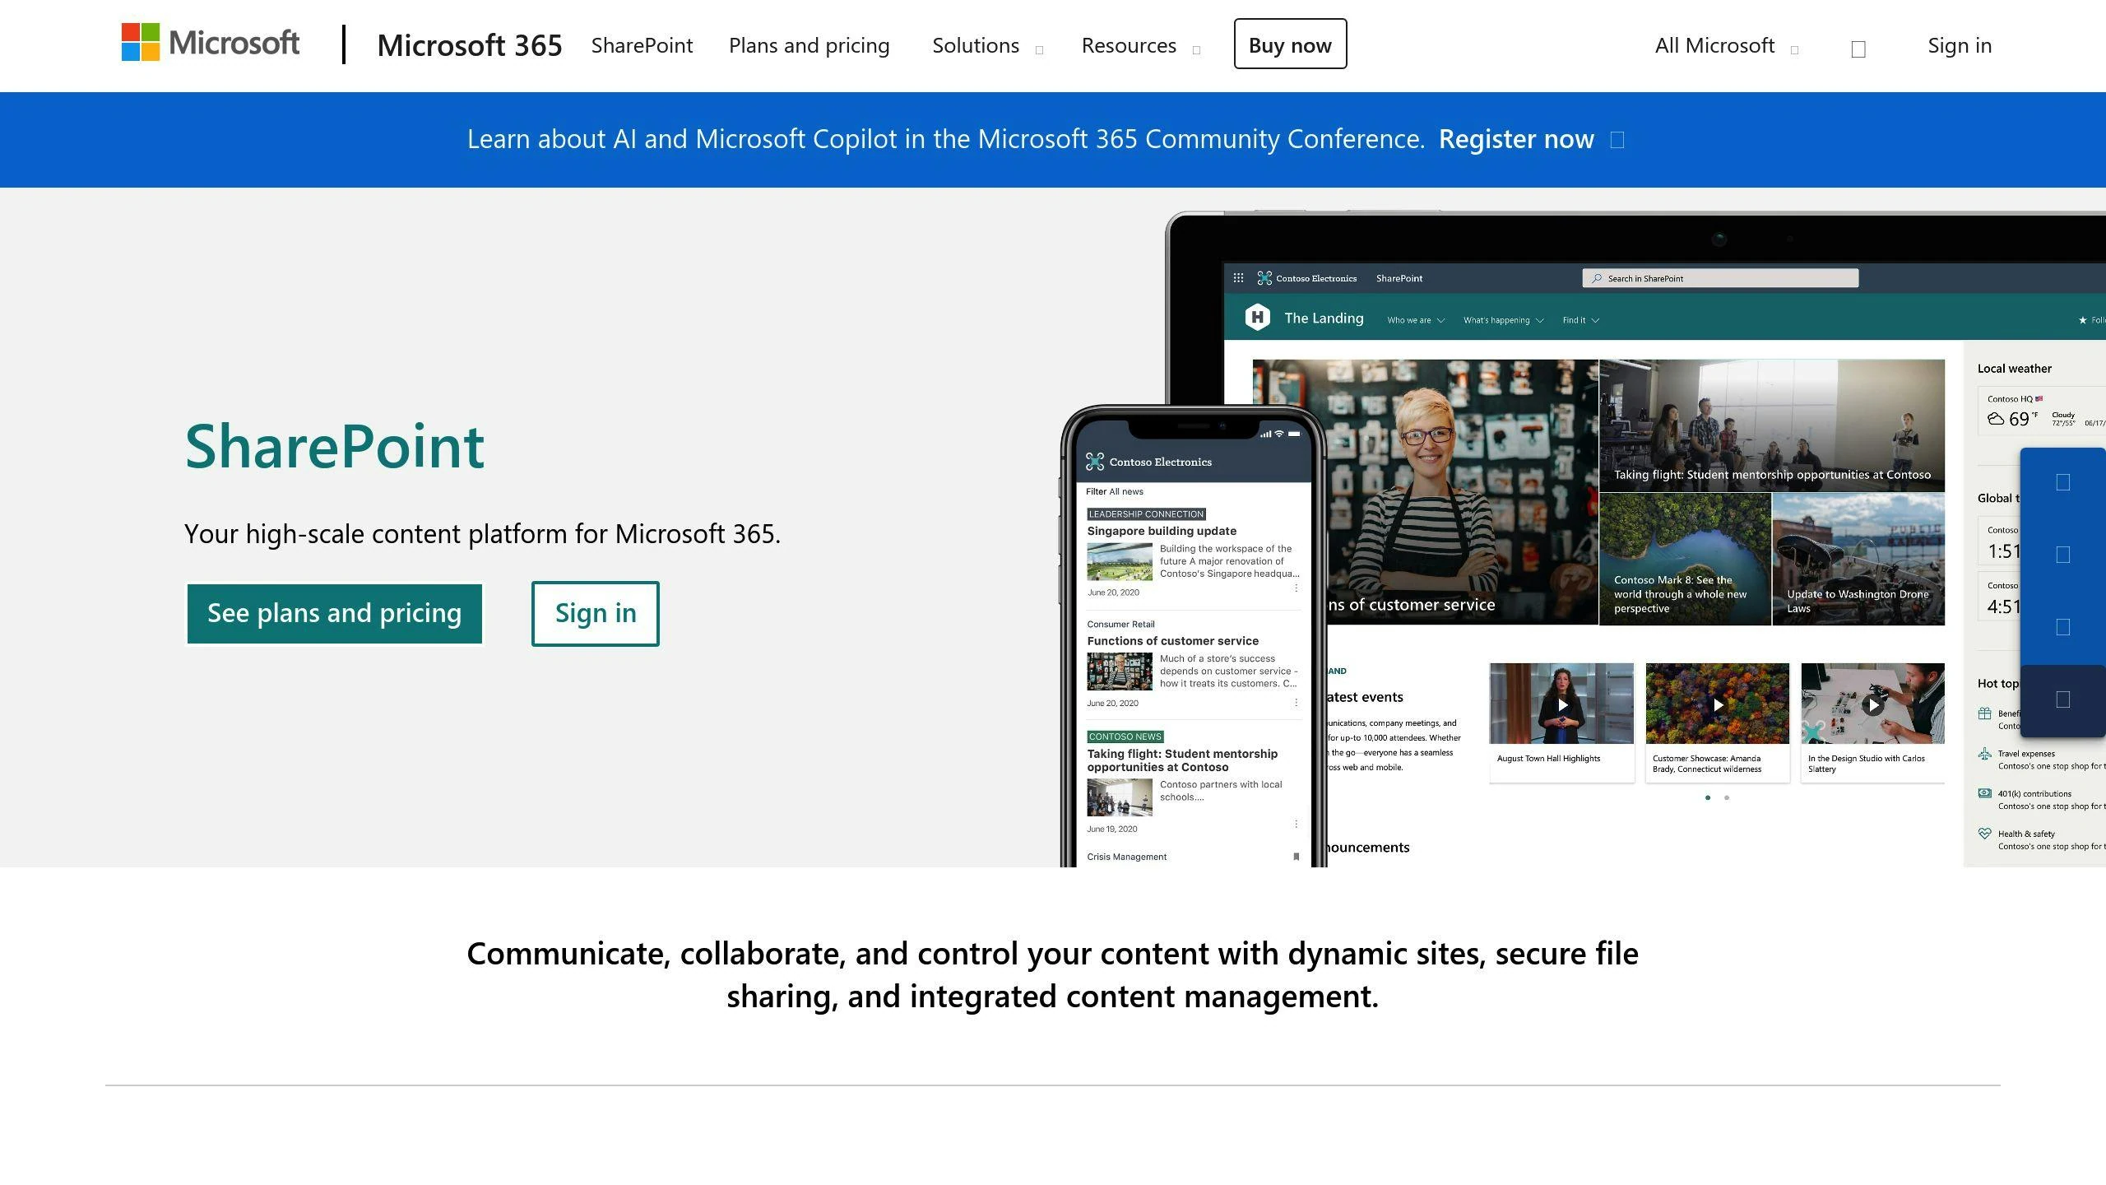The height and width of the screenshot is (1185, 2106).
Task: Click the app launcher grid icon in laptop mockup
Action: coord(1238,278)
